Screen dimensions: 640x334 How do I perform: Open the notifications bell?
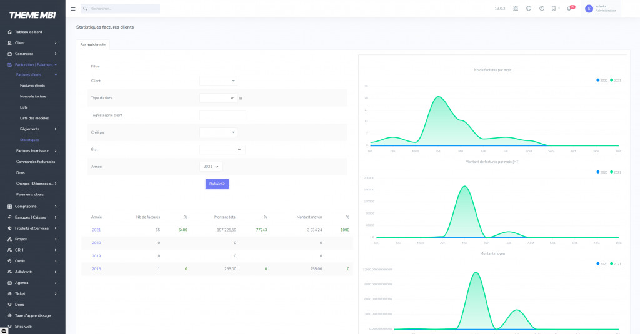click(569, 9)
